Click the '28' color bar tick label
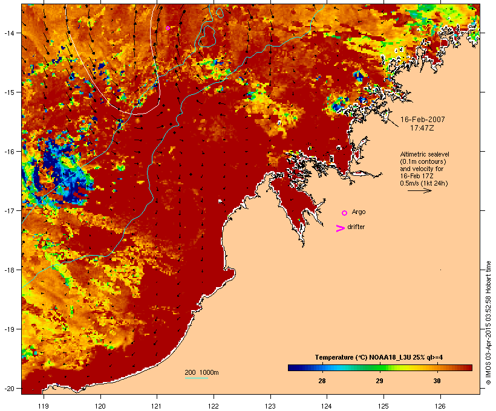This screenshot has height=411, width=496. click(x=322, y=381)
